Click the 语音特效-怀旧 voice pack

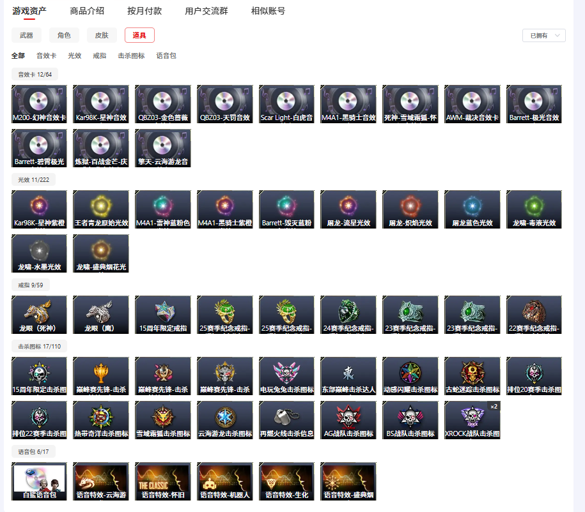163,481
